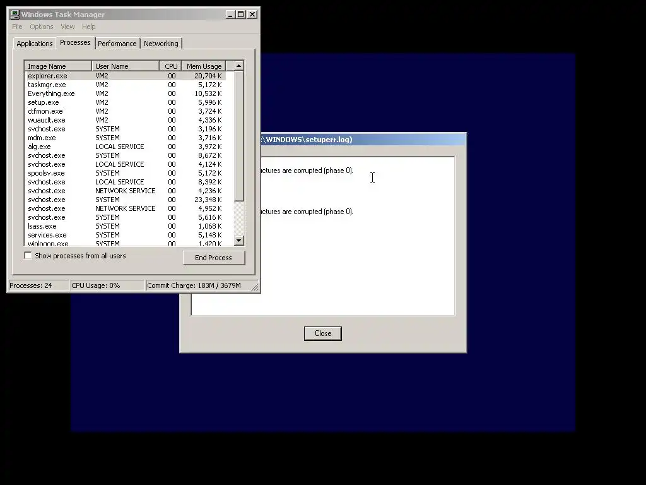Click the process list scrollbar thumb
This screenshot has height=485, width=646.
coord(239,136)
